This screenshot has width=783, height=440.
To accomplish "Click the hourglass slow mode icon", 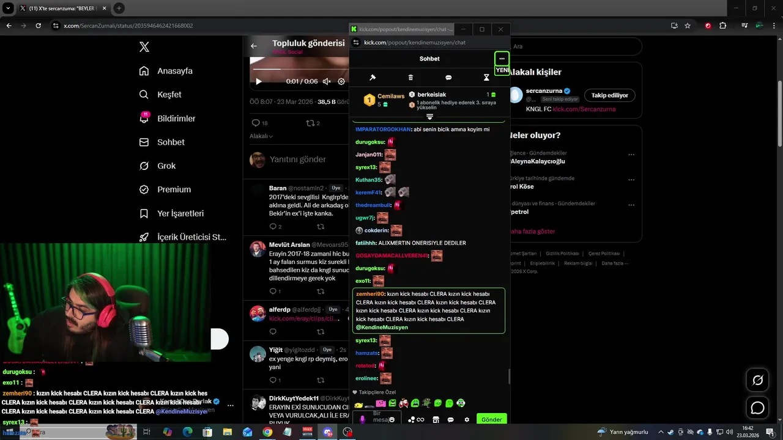I will [486, 78].
